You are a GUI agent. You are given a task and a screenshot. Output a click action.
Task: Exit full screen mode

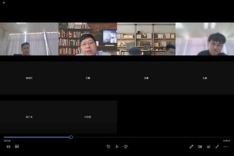coord(217,147)
